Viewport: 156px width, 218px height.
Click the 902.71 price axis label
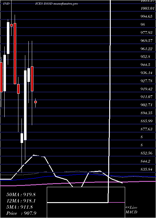coord(146,105)
